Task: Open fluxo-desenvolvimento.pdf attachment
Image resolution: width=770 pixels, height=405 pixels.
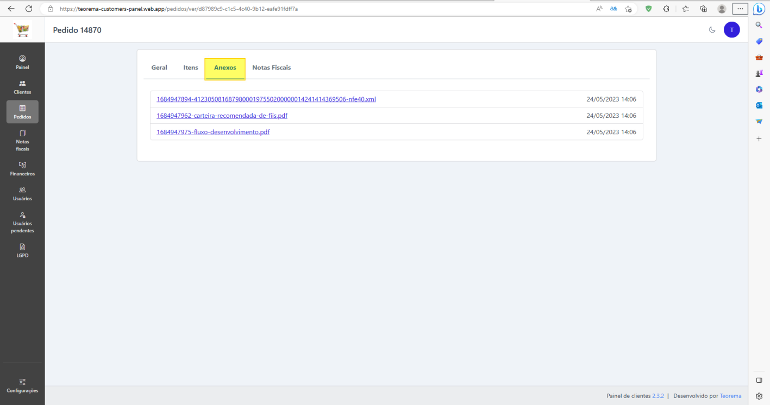Action: point(213,132)
